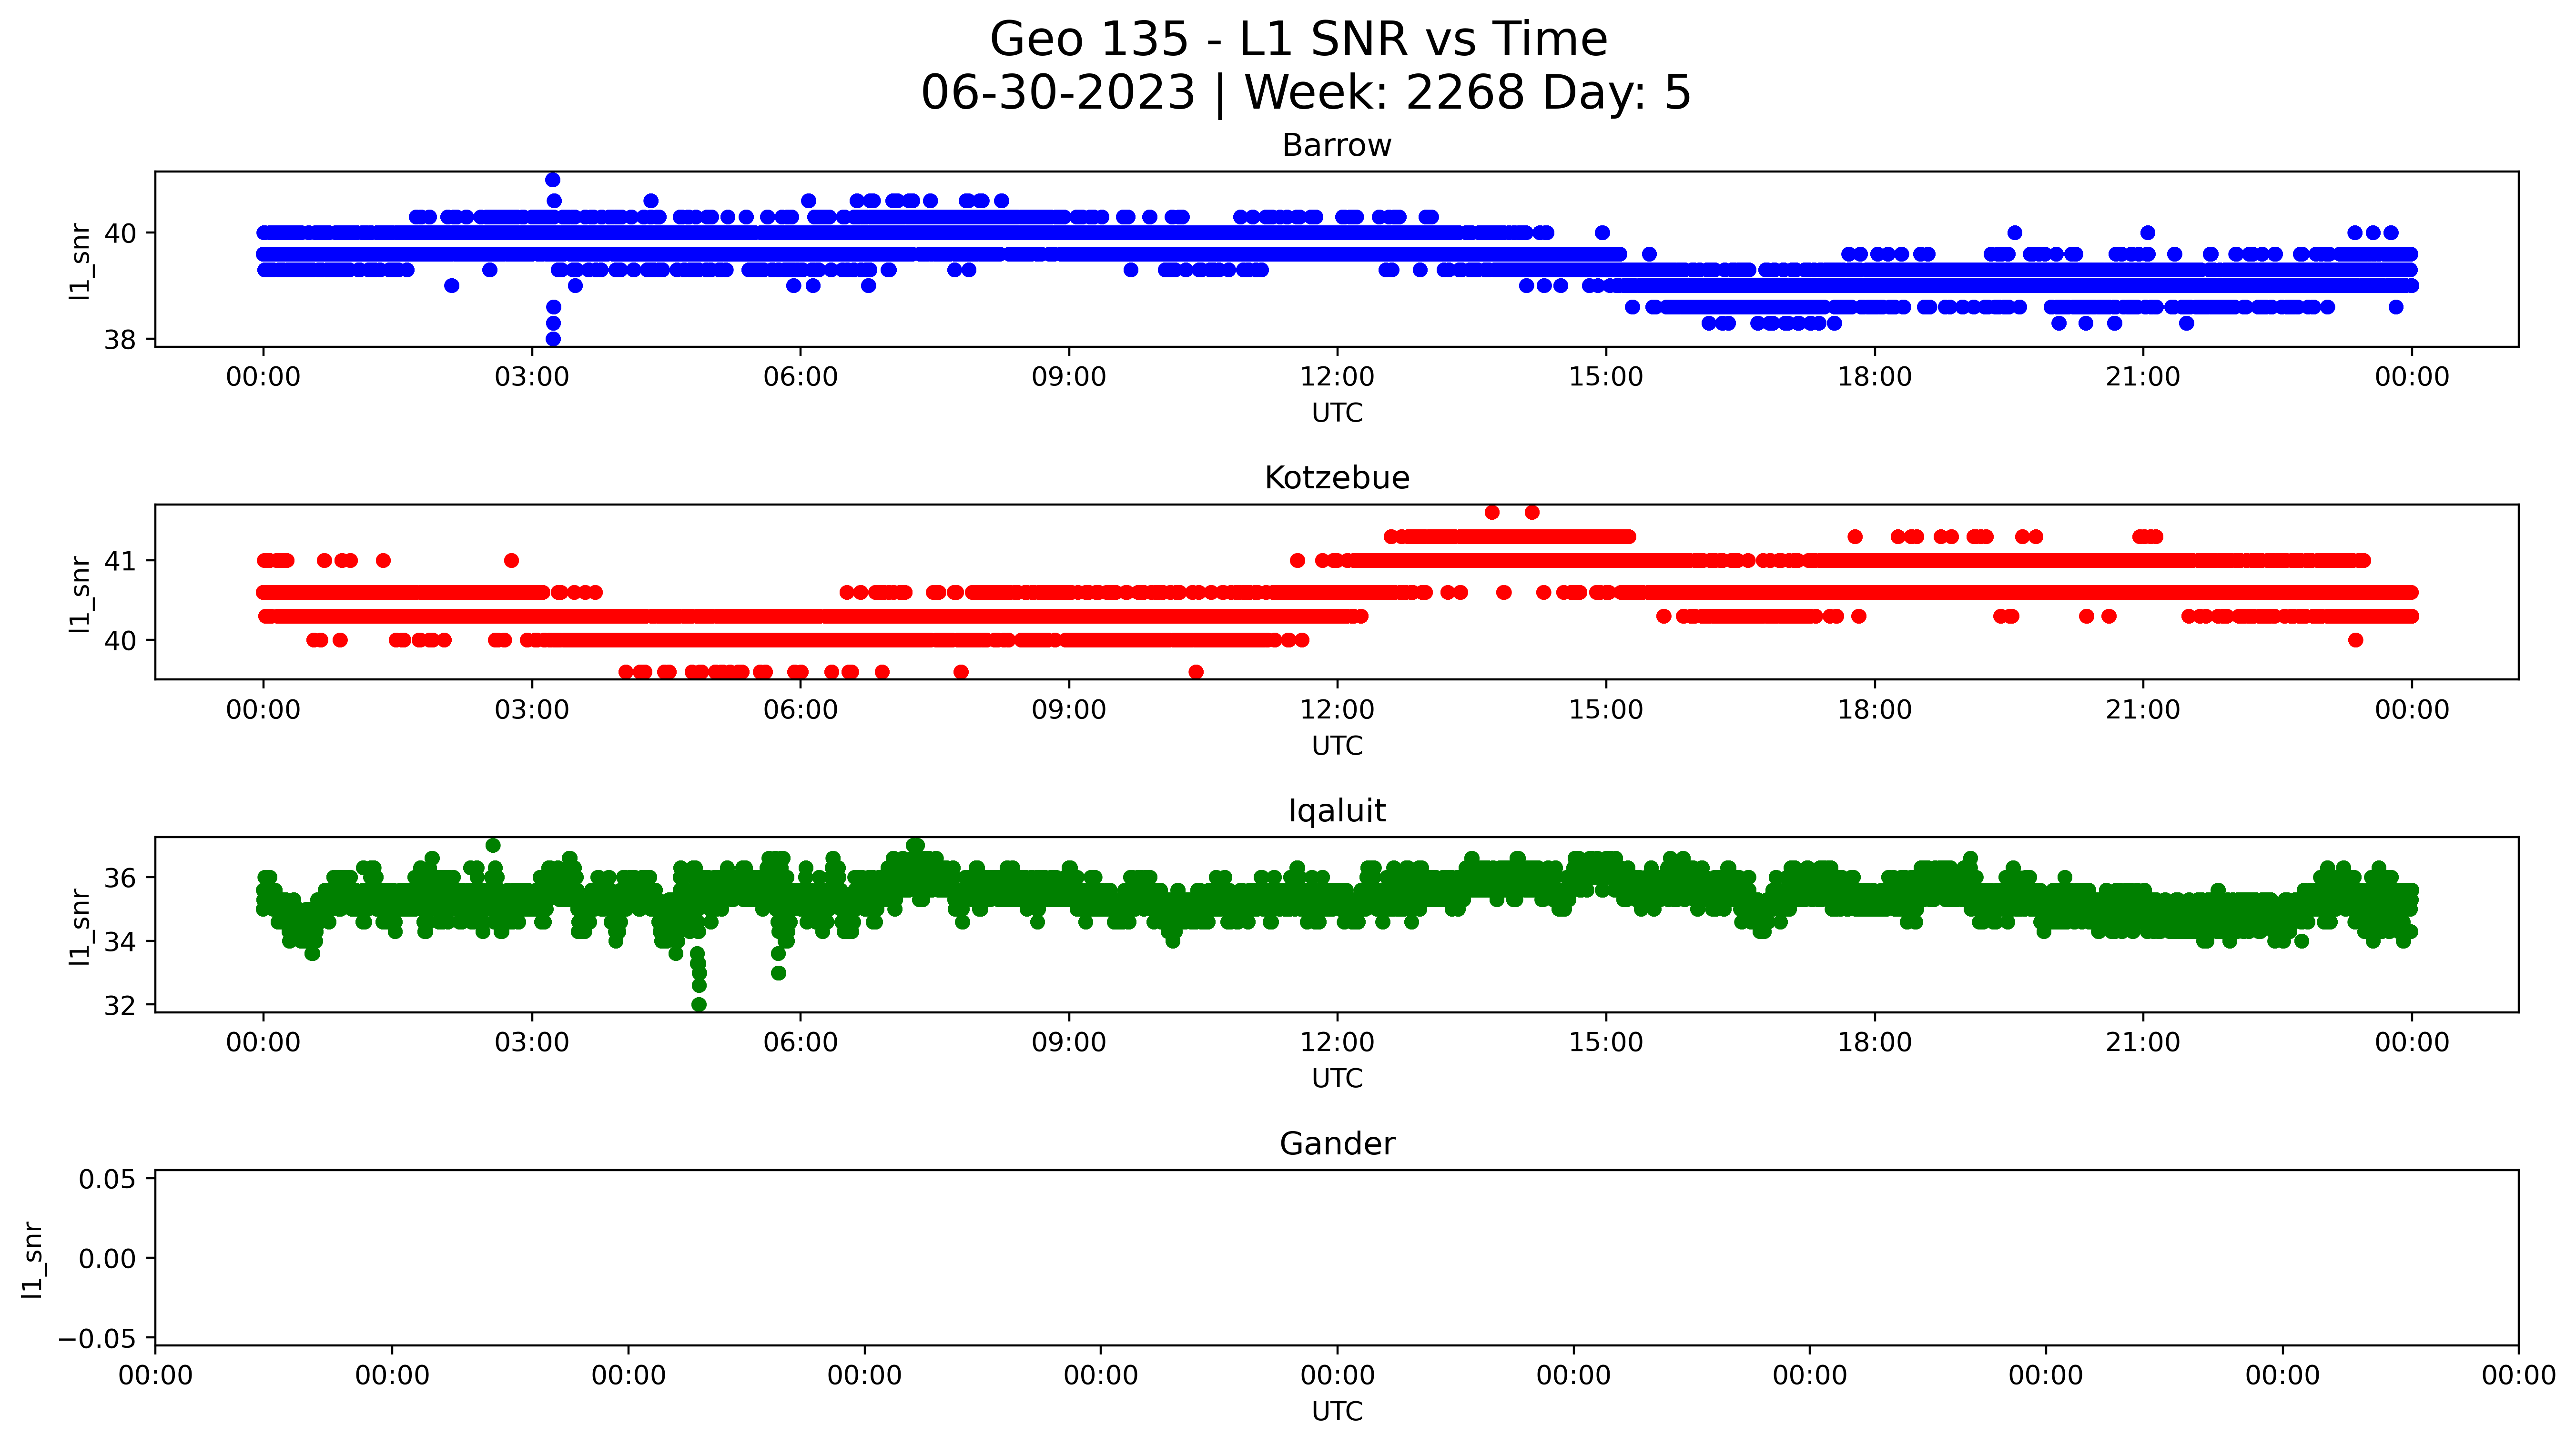Click the '03:00' tick label on the Iqaluit plot
Viewport: 2576px width, 1445px height.
tap(532, 1043)
